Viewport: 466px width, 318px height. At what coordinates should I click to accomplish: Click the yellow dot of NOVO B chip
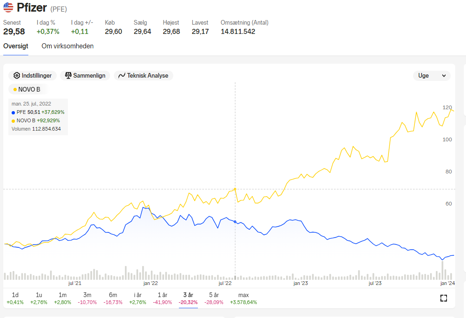15,90
